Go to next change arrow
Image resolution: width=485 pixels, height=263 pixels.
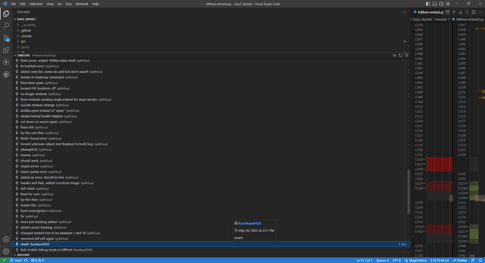click(461, 12)
